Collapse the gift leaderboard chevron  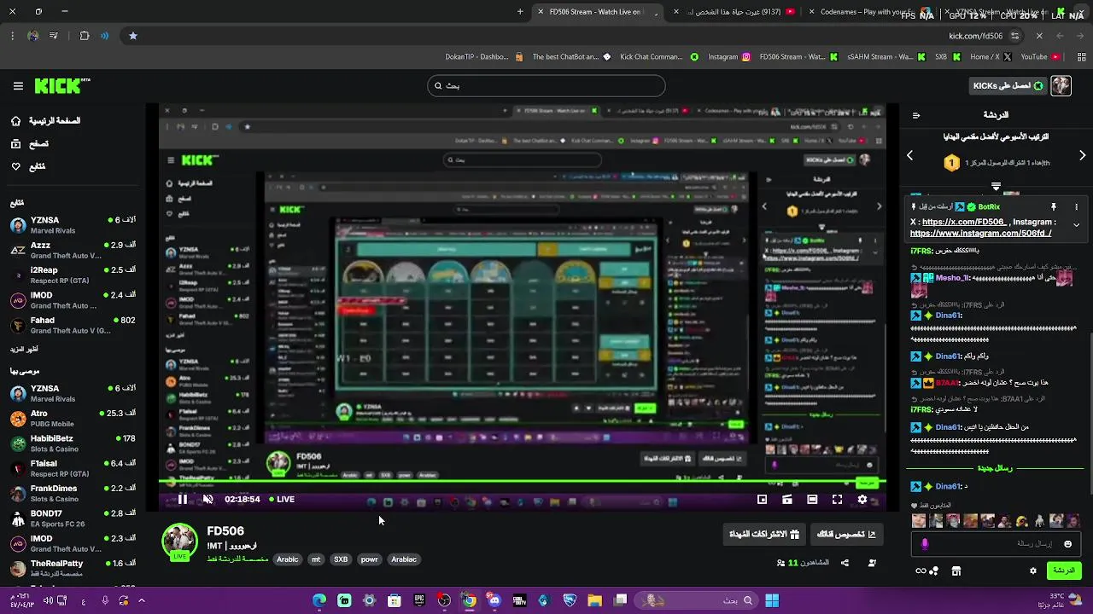point(996,186)
